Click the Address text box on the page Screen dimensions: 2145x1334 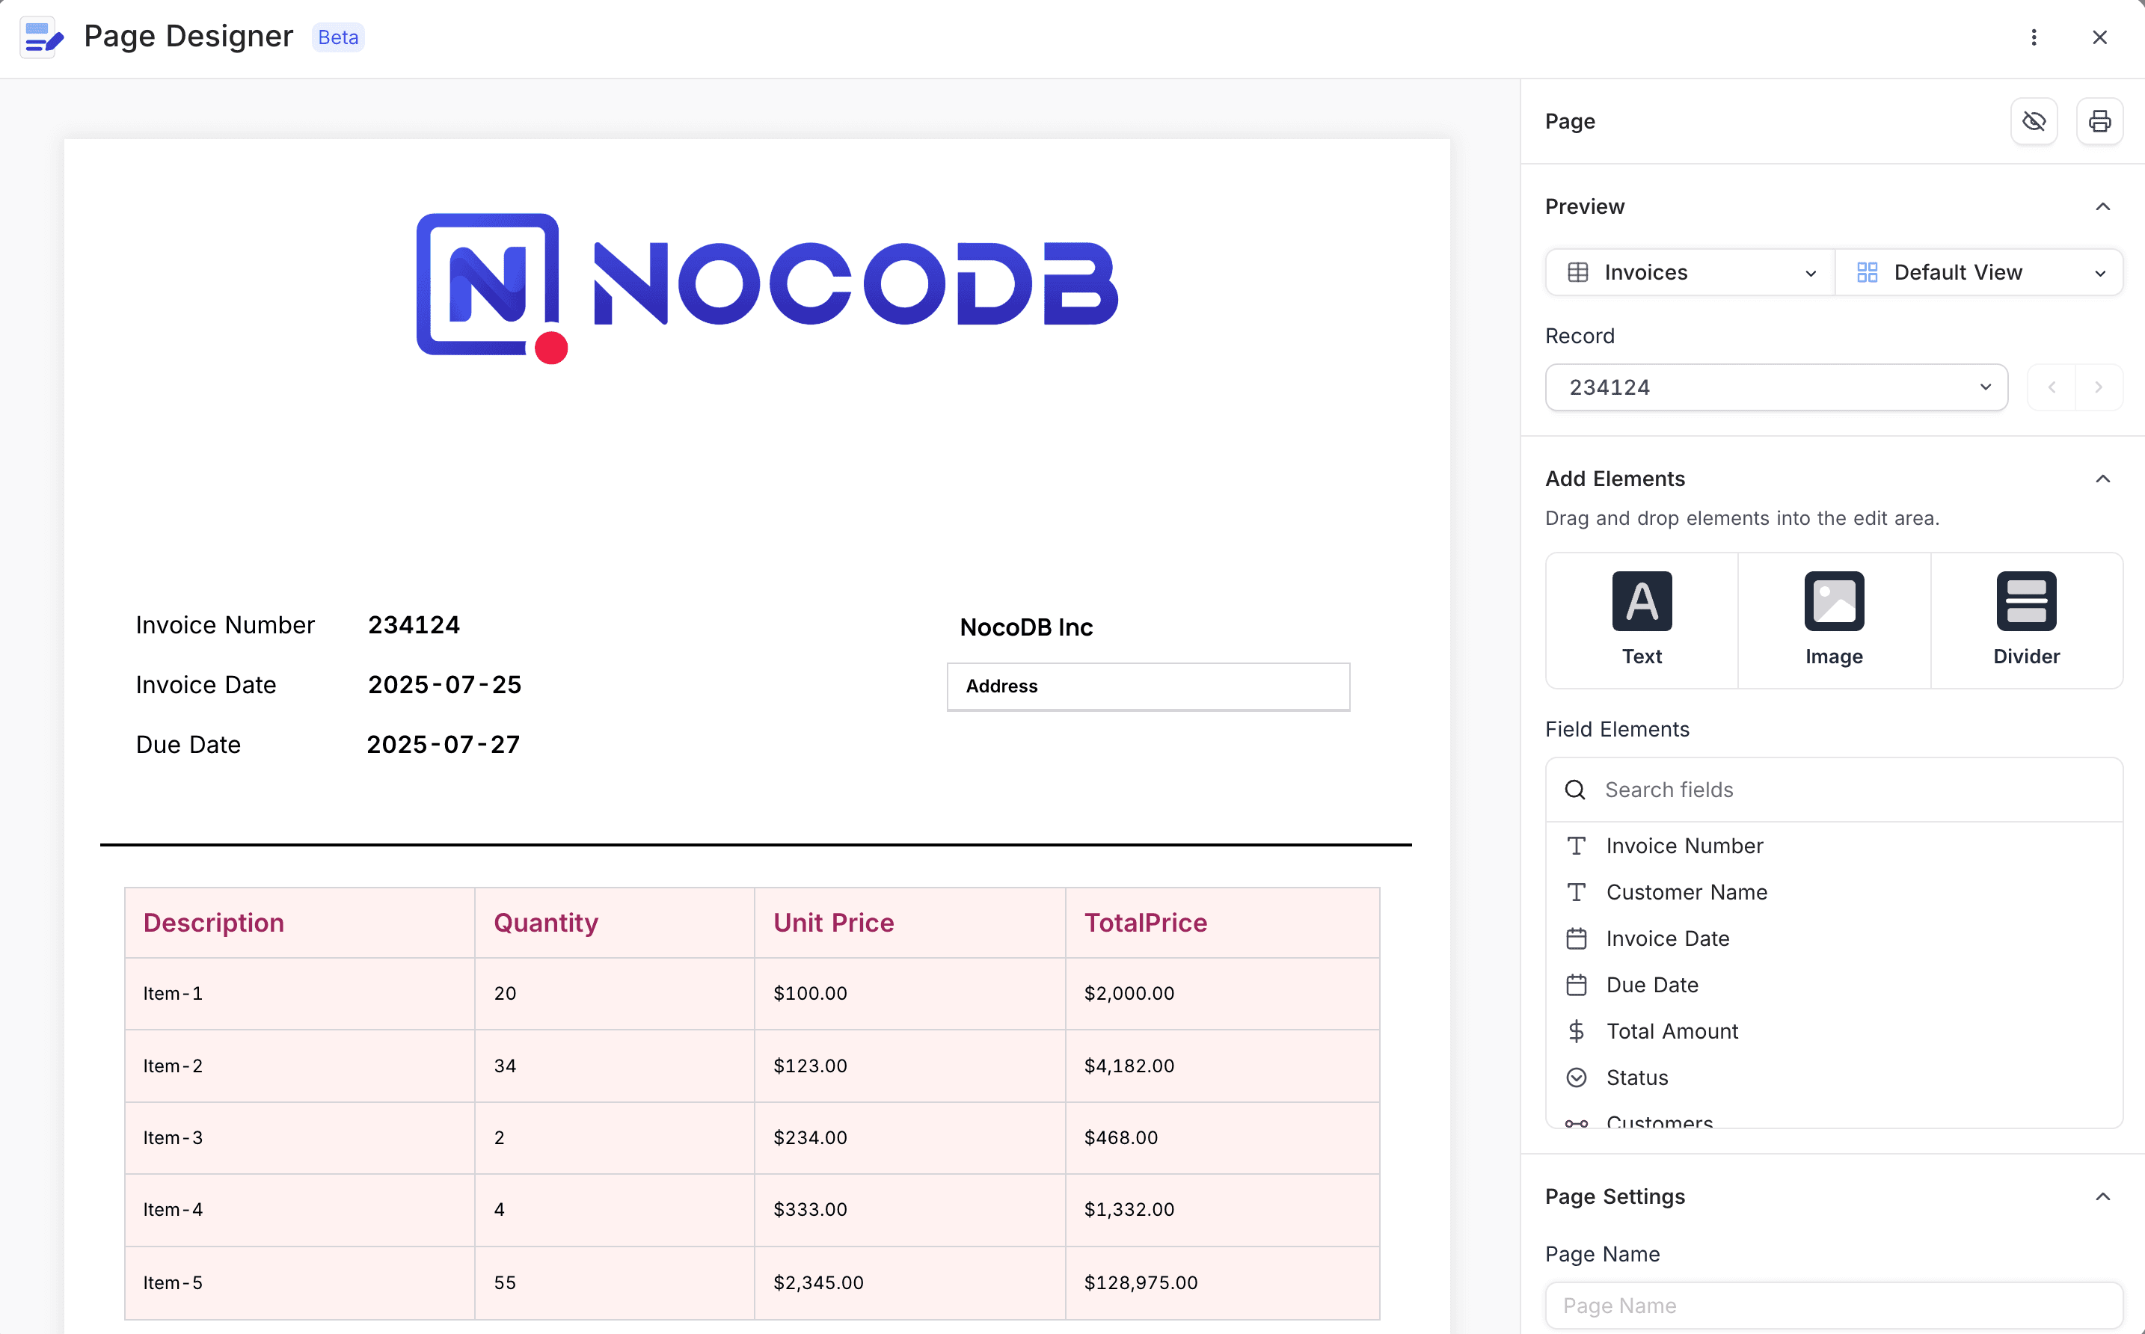tap(1148, 686)
